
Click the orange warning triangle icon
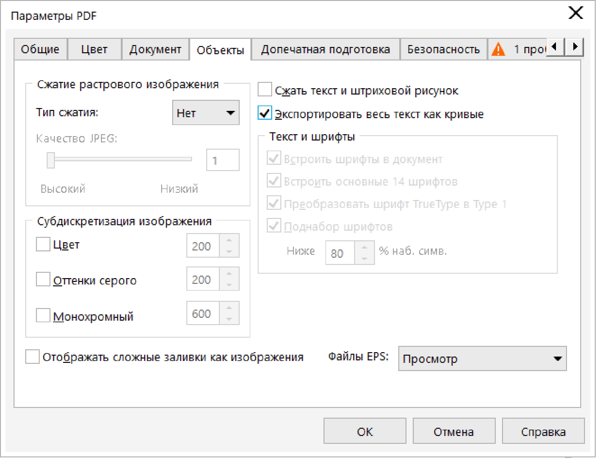pyautogui.click(x=498, y=49)
